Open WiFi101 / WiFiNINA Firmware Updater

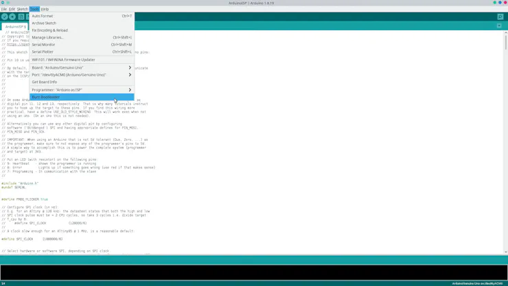pos(82,60)
